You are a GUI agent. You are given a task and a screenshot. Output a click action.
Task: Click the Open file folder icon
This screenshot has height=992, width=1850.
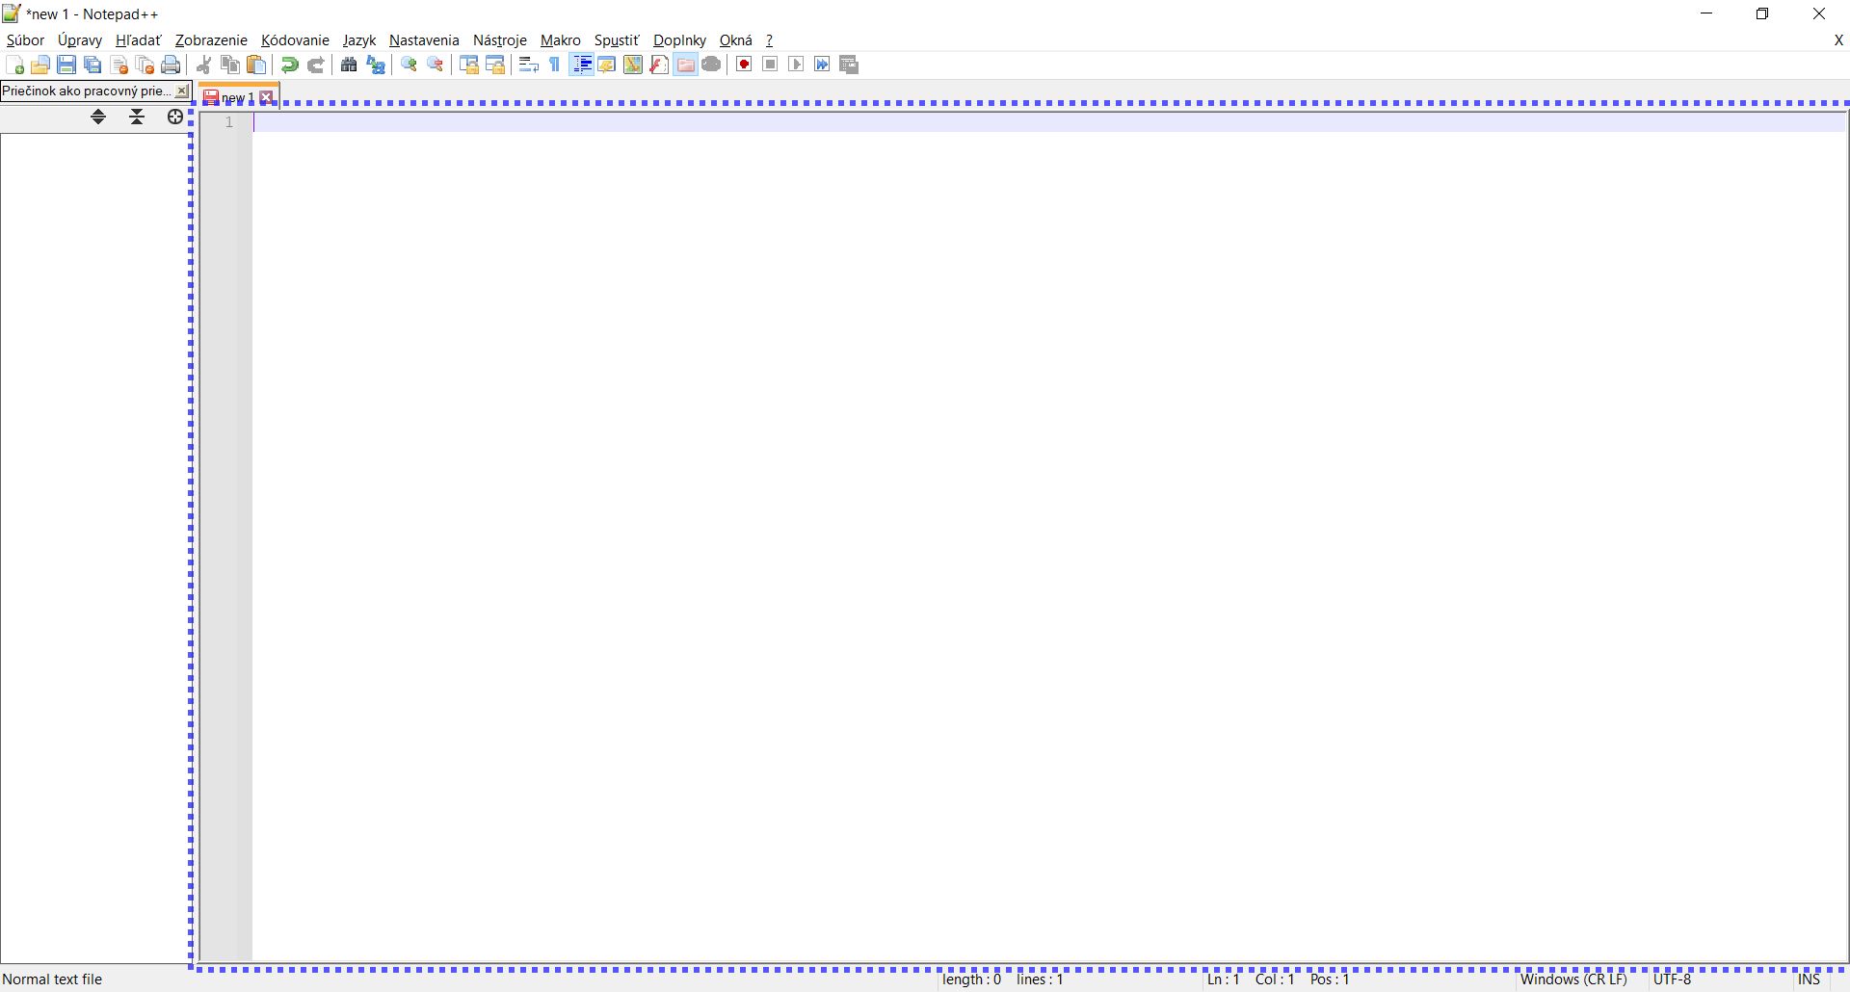pos(40,65)
